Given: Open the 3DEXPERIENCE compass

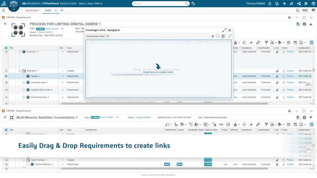Looking at the screenshot, I should pyautogui.click(x=14, y=6).
